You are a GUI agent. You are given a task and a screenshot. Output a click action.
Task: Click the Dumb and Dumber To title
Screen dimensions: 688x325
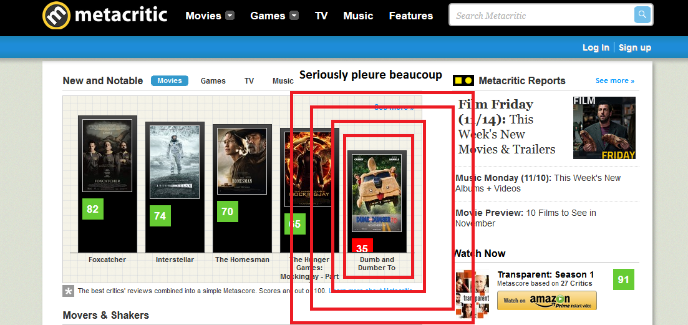pyautogui.click(x=377, y=264)
